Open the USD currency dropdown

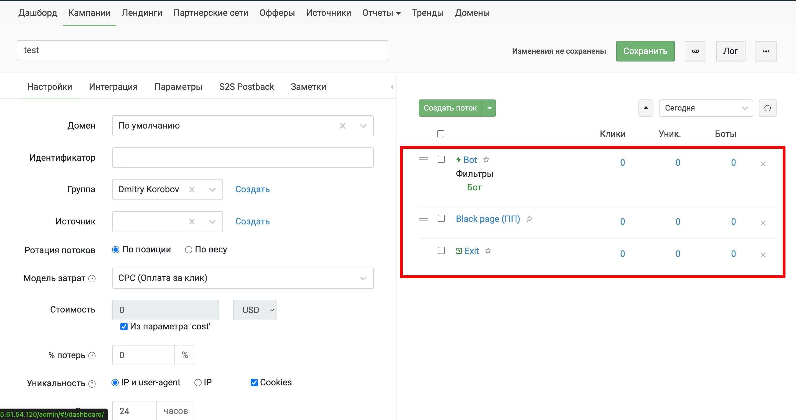point(255,310)
